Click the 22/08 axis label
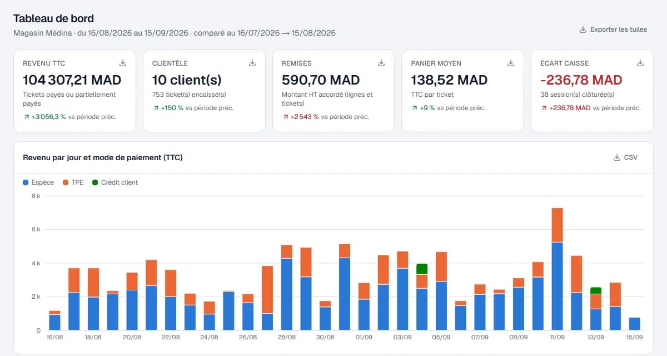Viewport: 667px width, 356px height. point(171,338)
